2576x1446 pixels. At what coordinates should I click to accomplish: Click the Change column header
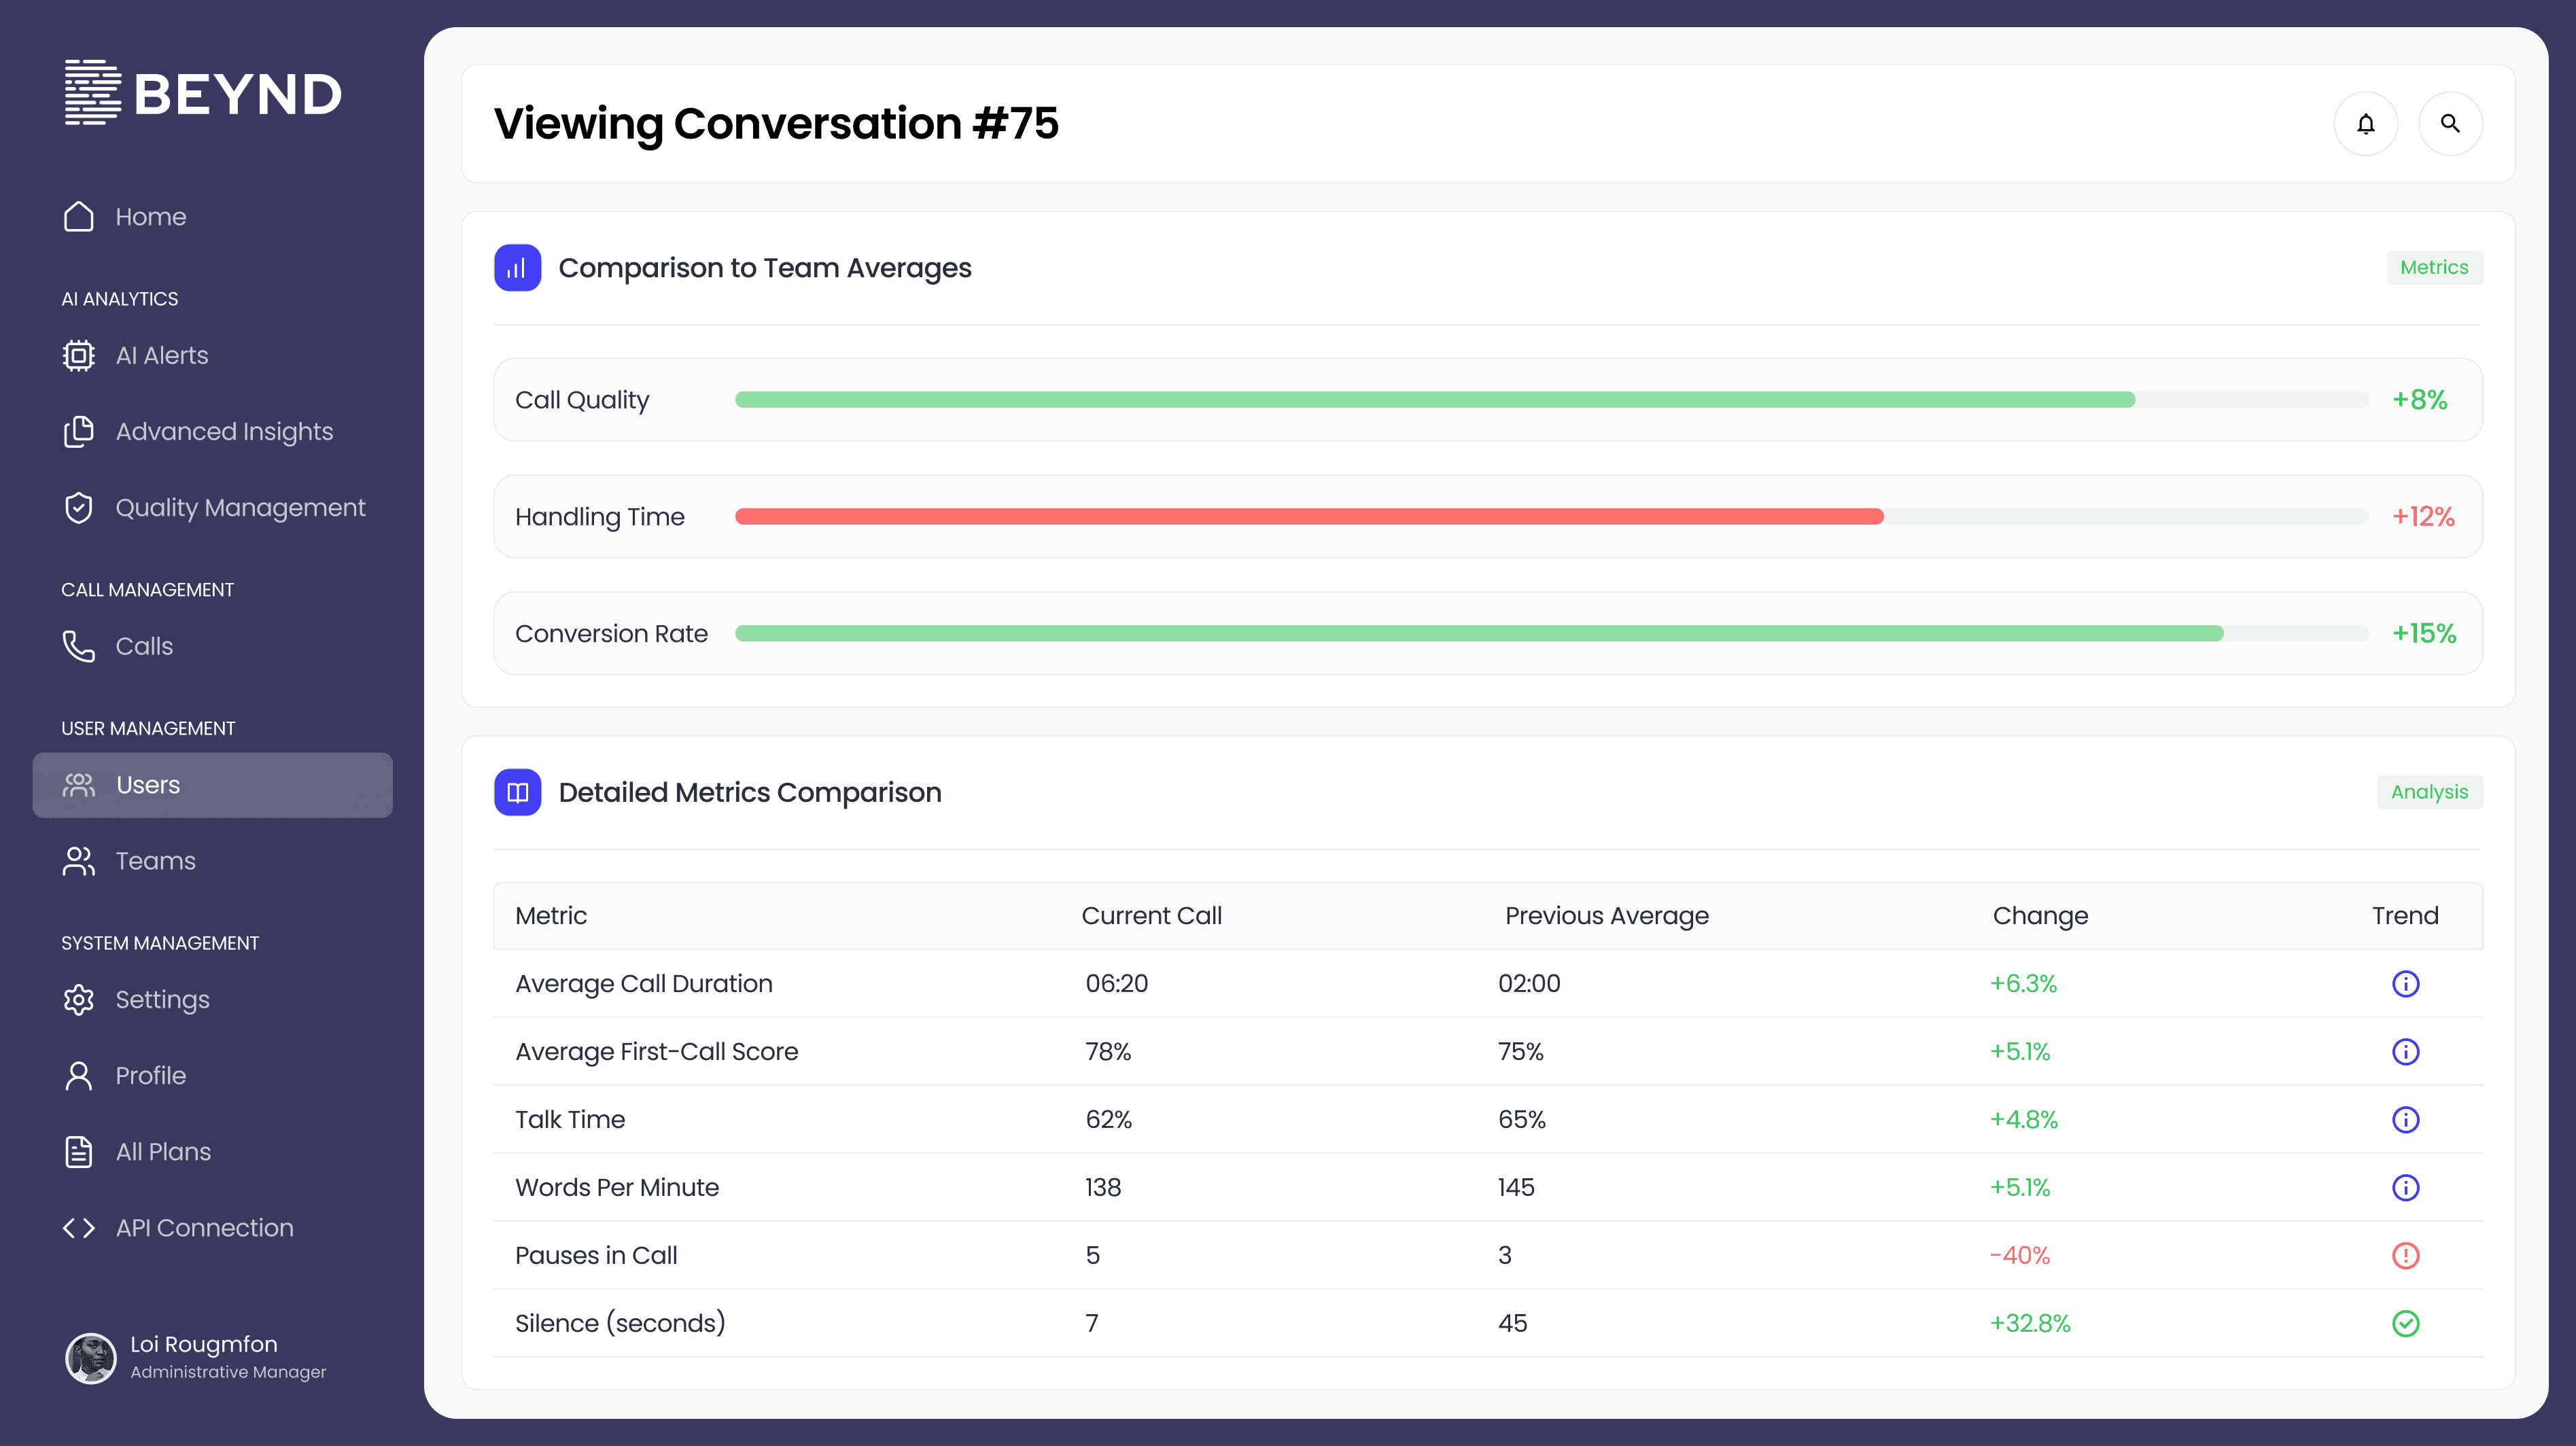(x=2039, y=916)
